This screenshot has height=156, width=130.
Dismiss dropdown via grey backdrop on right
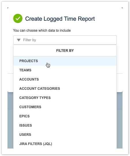click(x=119, y=120)
